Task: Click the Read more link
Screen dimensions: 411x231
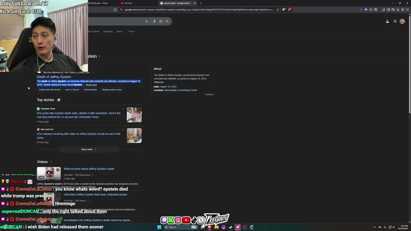Action: pyautogui.click(x=91, y=85)
